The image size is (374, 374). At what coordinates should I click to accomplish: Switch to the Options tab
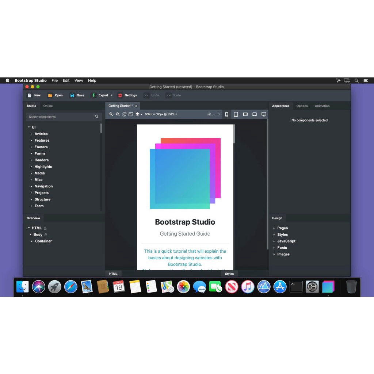[x=302, y=106]
